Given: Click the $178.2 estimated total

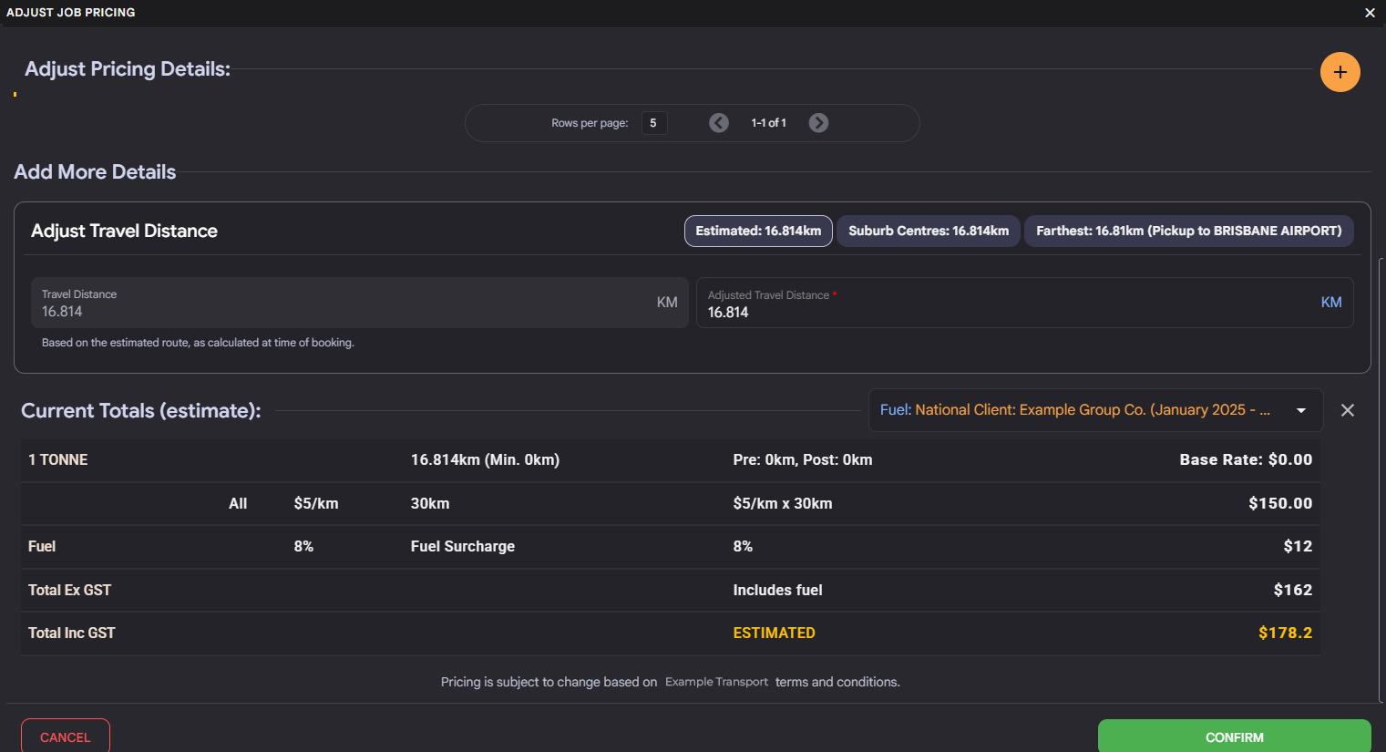Looking at the screenshot, I should tap(1285, 633).
